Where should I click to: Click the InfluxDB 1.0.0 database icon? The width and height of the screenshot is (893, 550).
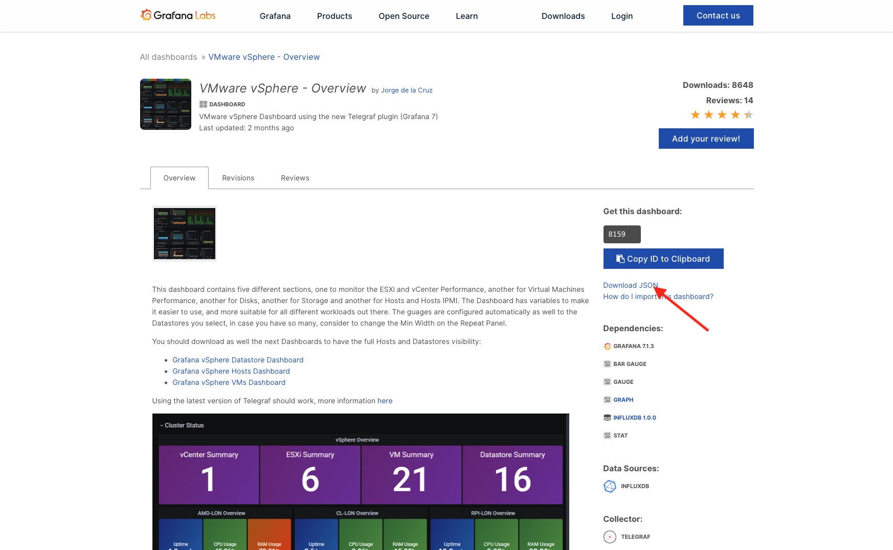pos(607,418)
